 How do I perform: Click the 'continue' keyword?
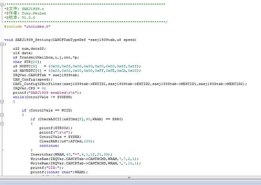48,146
